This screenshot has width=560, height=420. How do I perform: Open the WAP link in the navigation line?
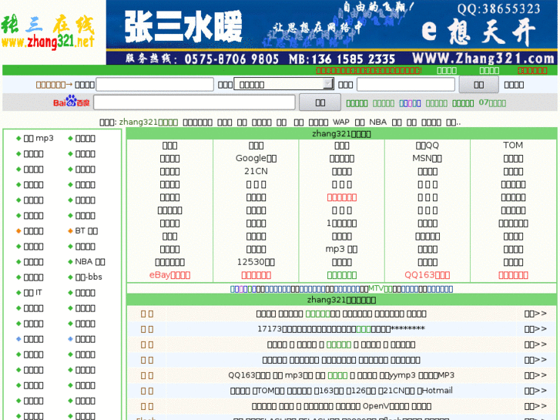click(341, 123)
